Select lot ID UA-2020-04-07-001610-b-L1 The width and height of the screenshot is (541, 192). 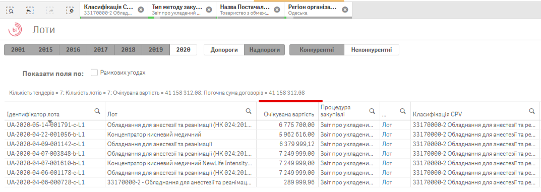[x=46, y=163]
